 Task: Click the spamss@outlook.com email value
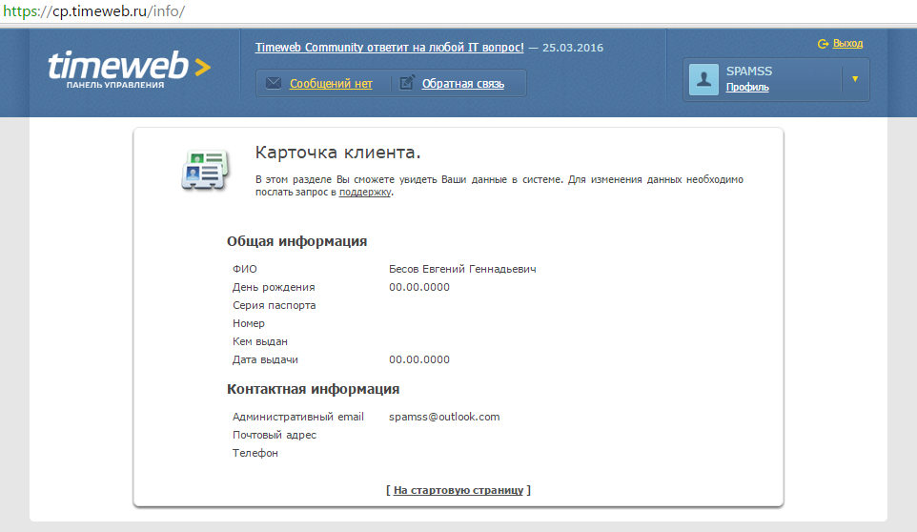click(444, 417)
